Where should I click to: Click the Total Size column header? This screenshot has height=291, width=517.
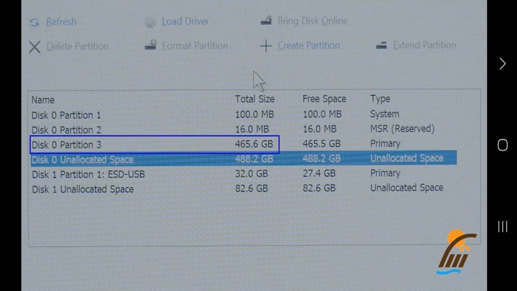[254, 99]
